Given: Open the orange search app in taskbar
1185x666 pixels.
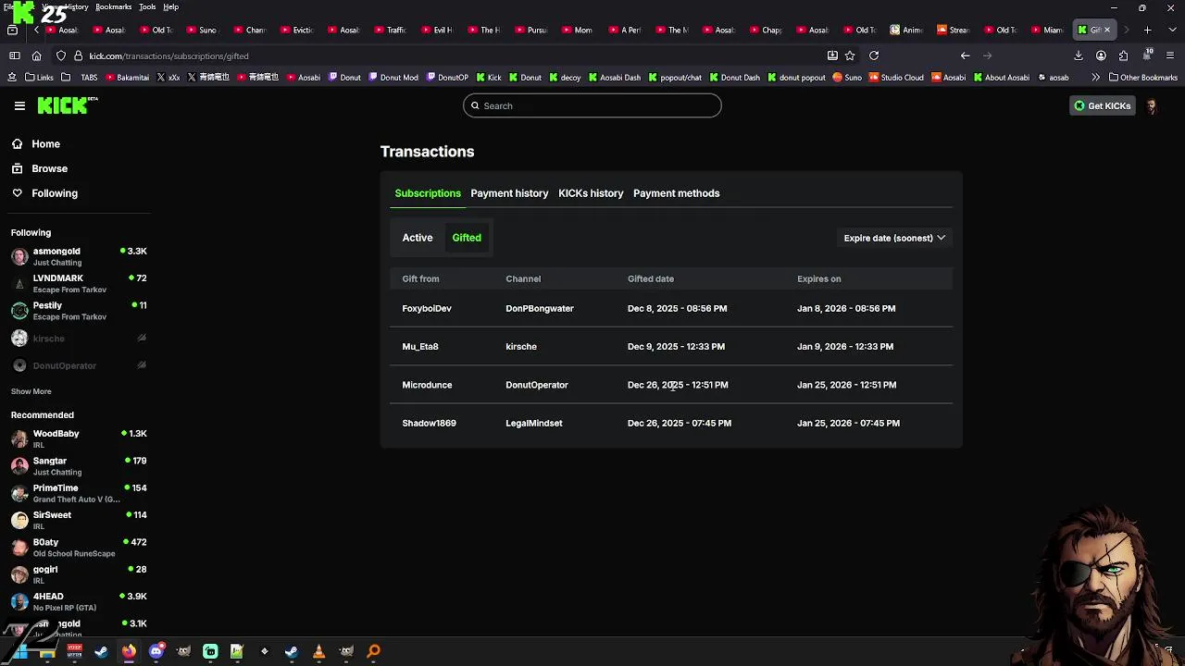Looking at the screenshot, I should click(x=374, y=651).
